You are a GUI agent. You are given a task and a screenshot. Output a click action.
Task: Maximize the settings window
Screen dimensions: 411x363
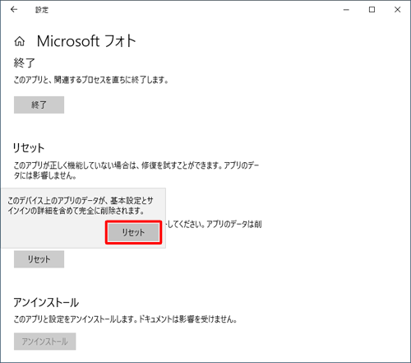pyautogui.click(x=372, y=10)
